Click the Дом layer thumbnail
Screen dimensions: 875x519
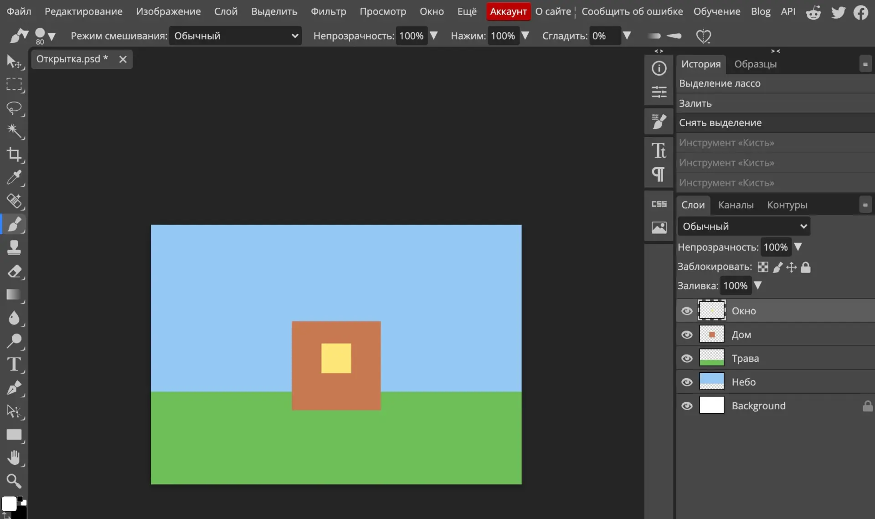click(711, 334)
